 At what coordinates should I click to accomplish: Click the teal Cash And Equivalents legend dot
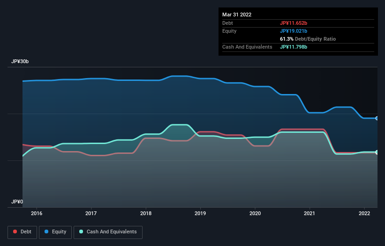point(81,232)
